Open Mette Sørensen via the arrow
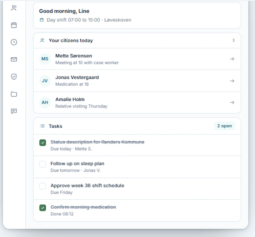255x237 pixels. [x=232, y=59]
